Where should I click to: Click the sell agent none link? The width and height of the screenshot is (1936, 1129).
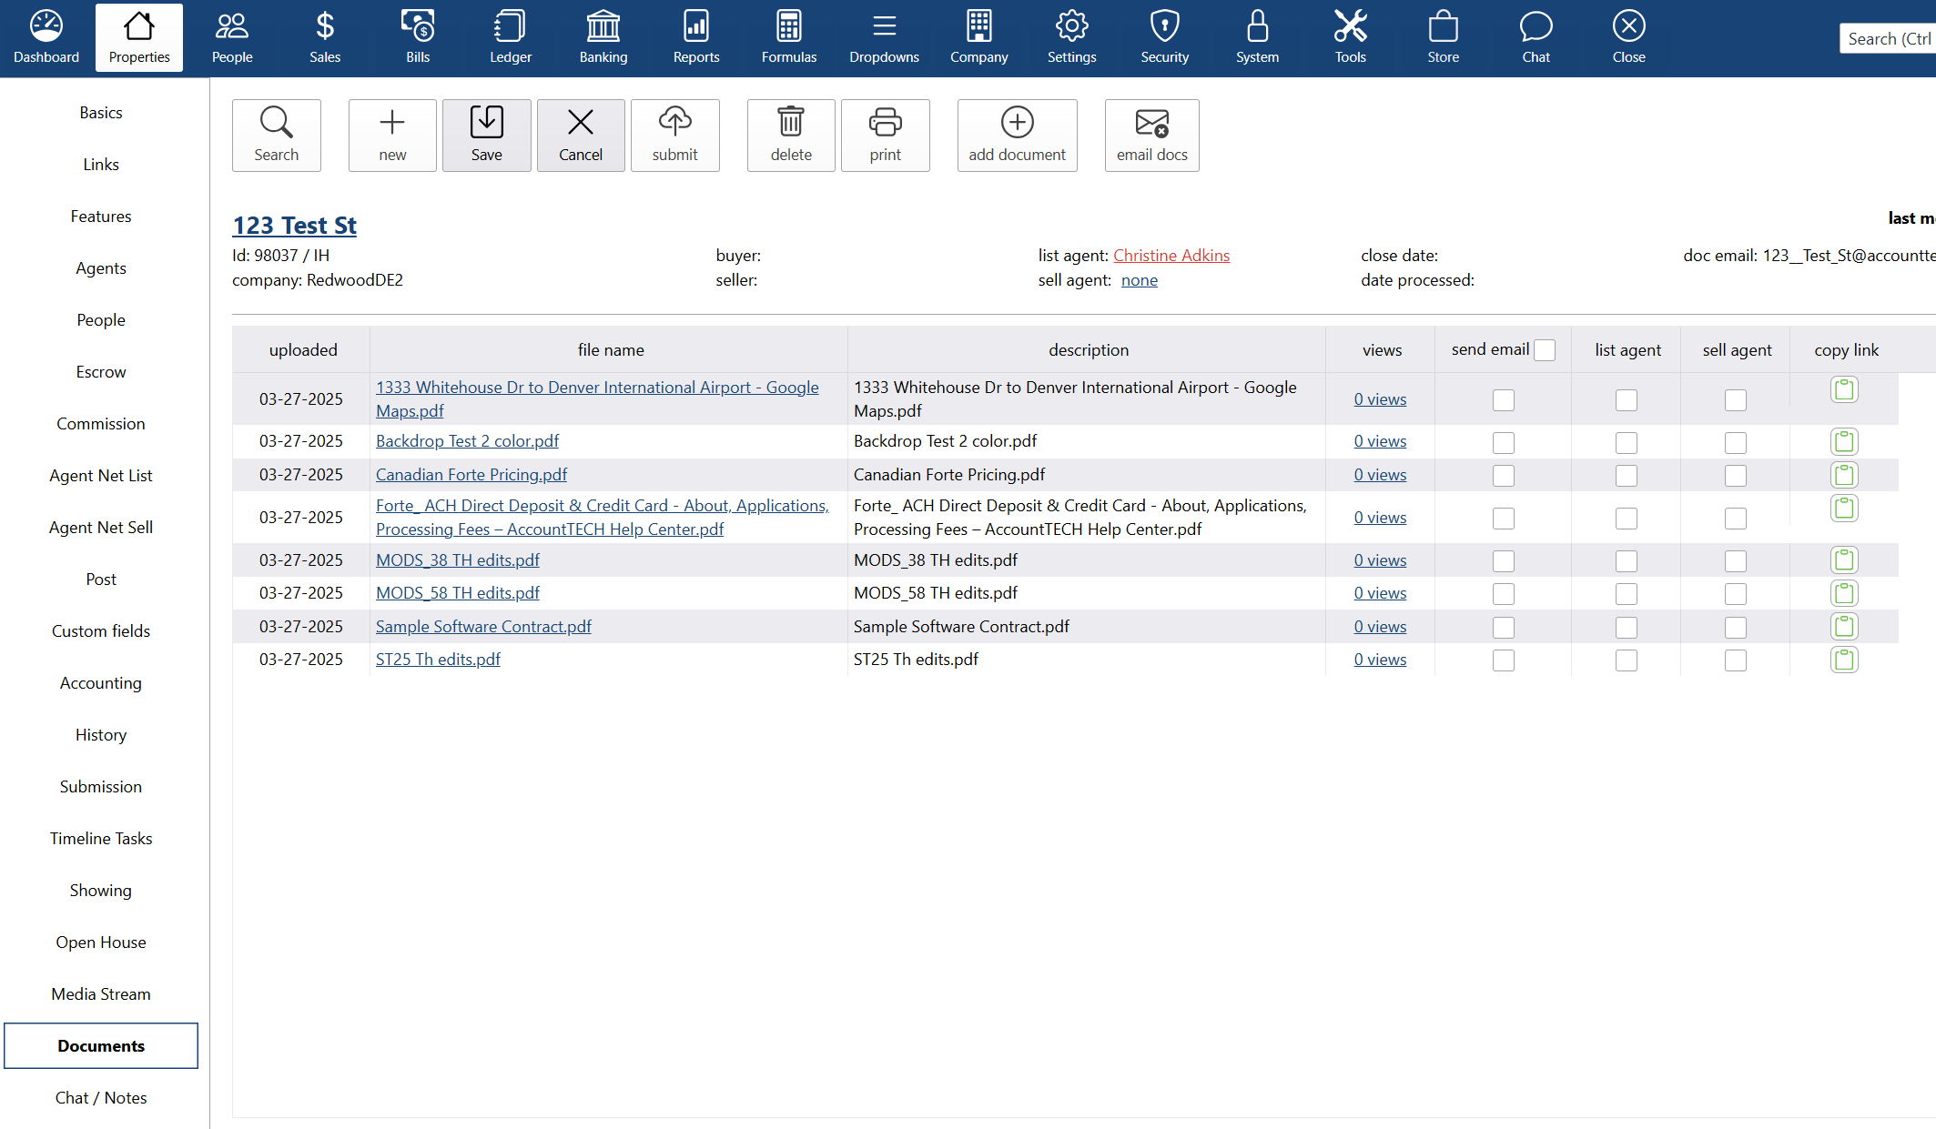click(1140, 280)
